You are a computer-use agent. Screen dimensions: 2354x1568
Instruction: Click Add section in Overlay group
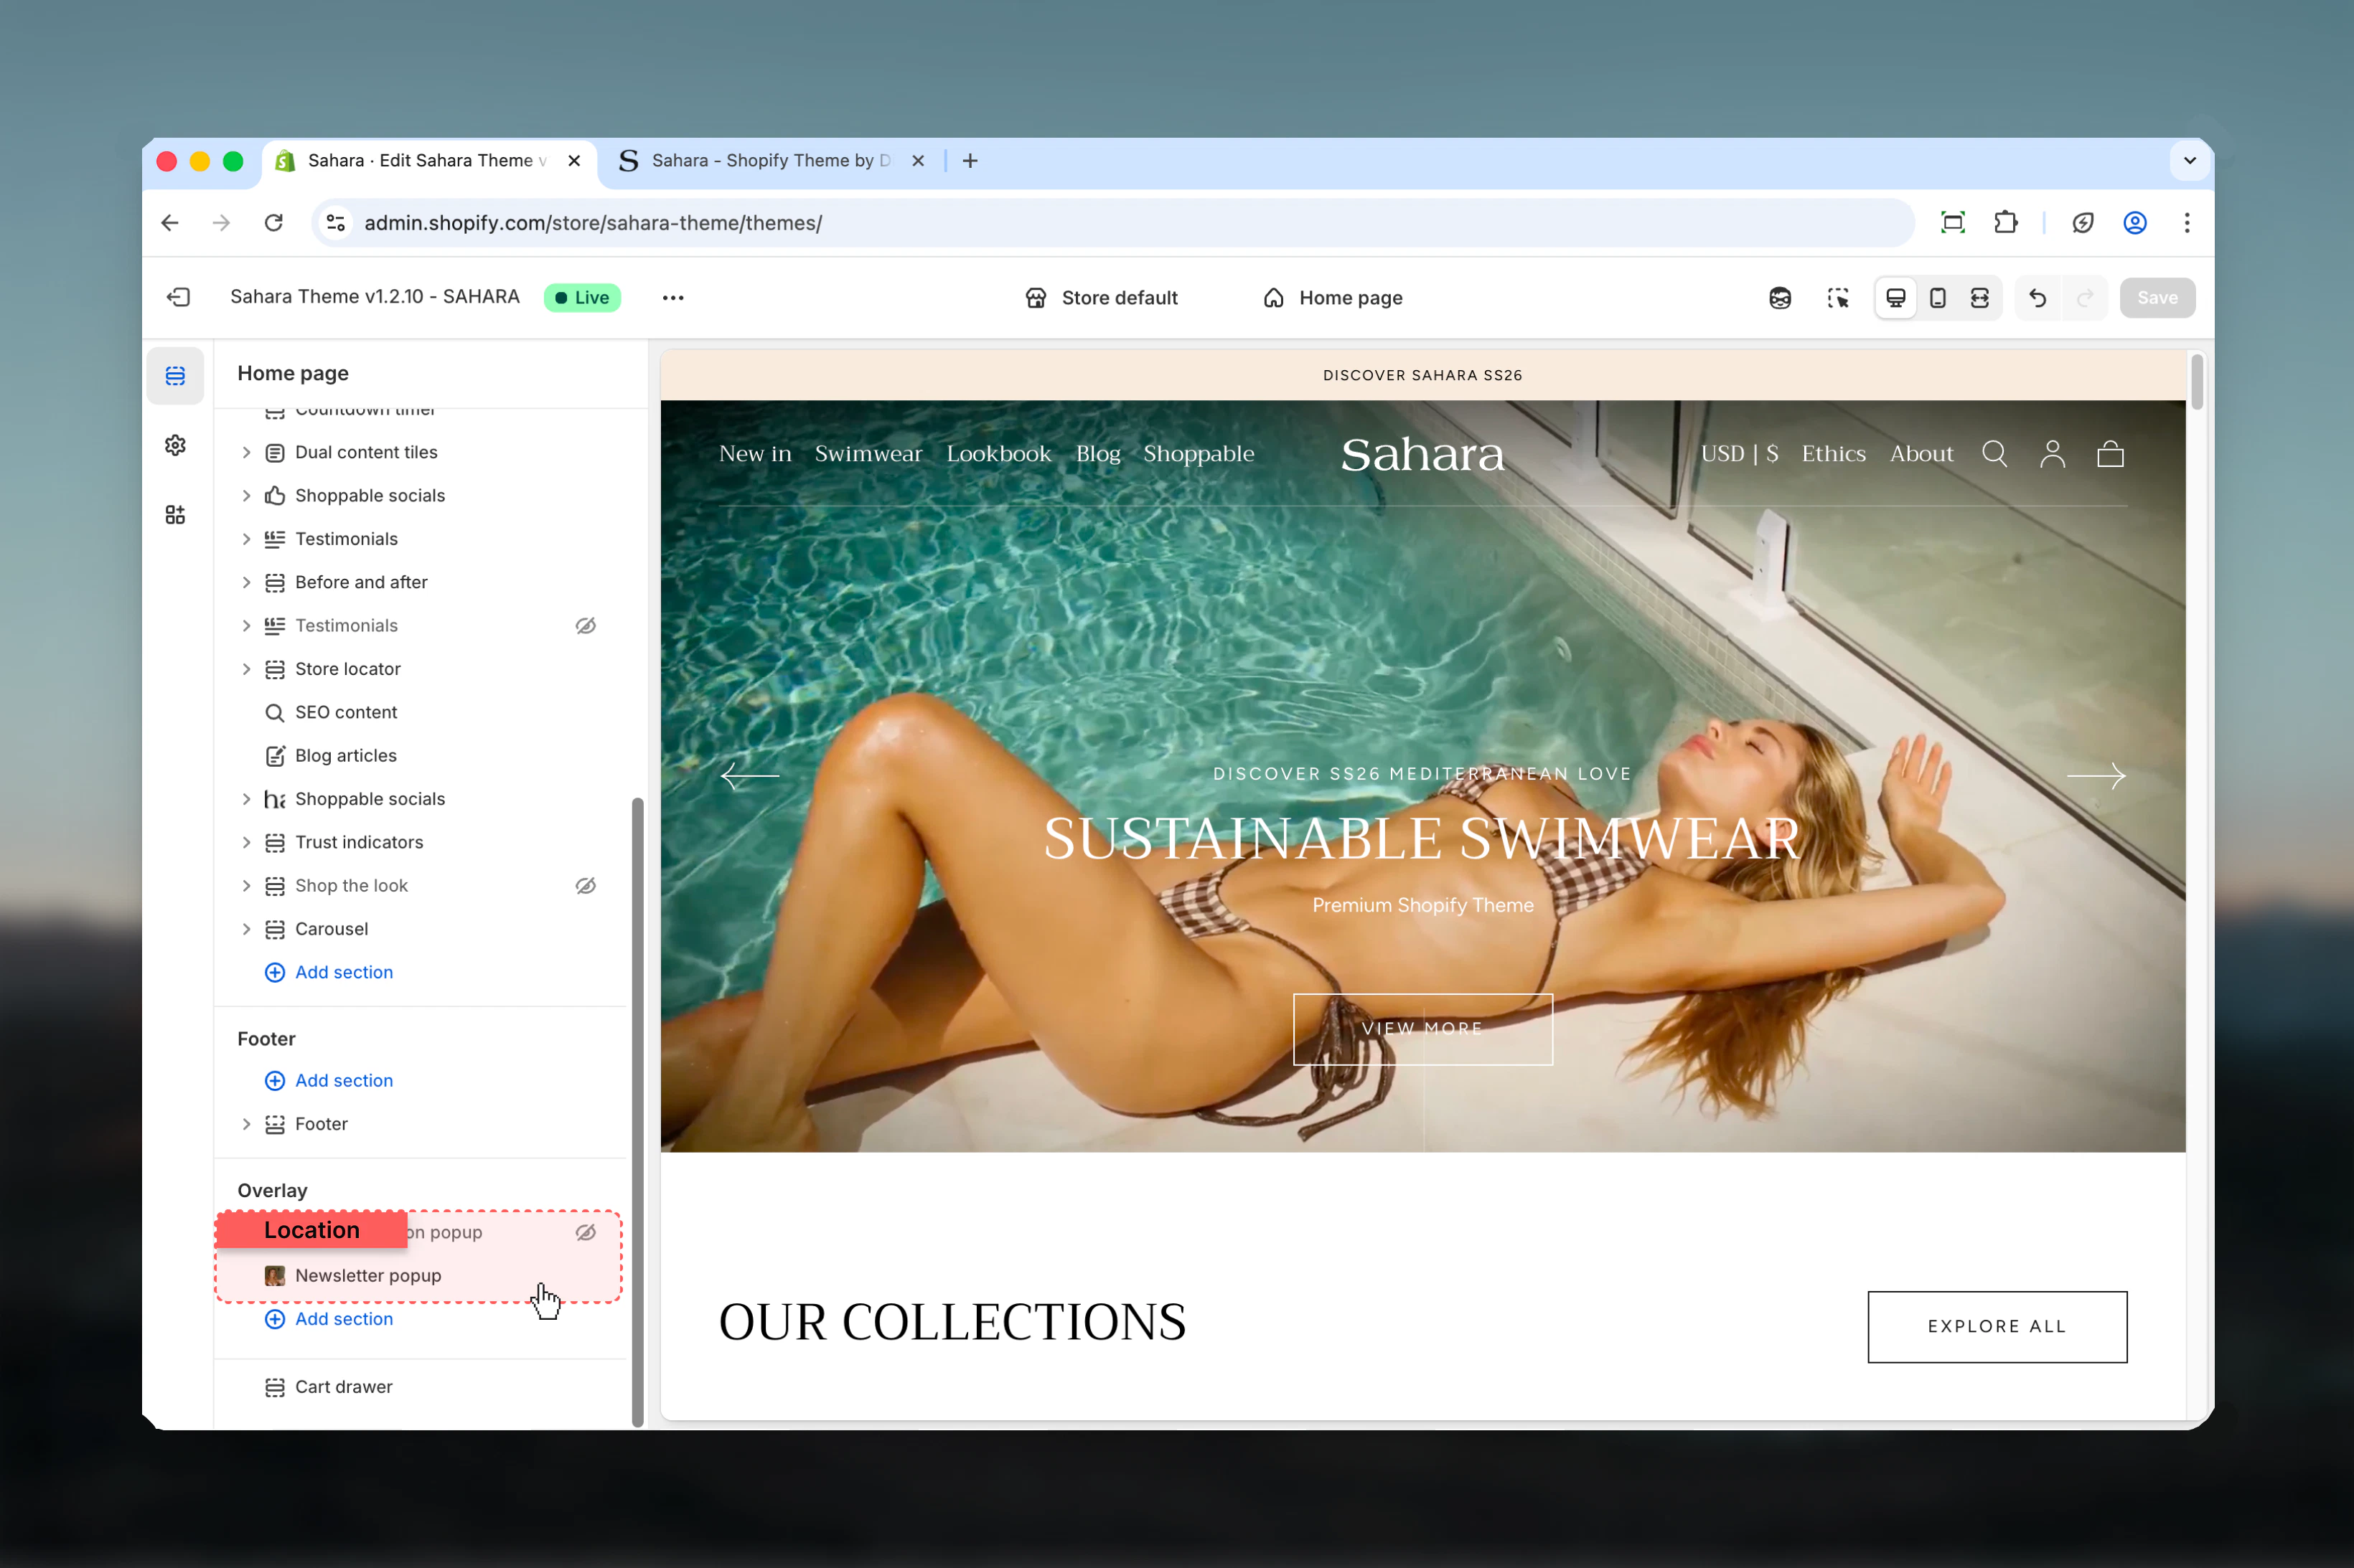coord(328,1319)
